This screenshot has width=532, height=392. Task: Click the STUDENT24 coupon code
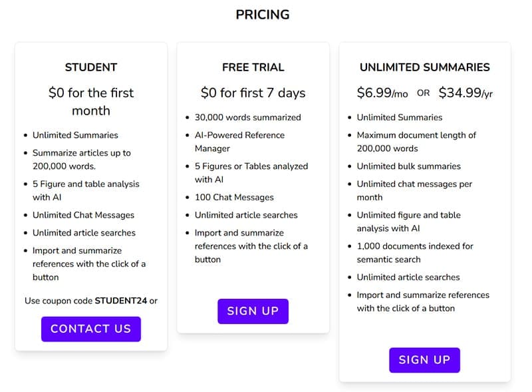pyautogui.click(x=120, y=301)
